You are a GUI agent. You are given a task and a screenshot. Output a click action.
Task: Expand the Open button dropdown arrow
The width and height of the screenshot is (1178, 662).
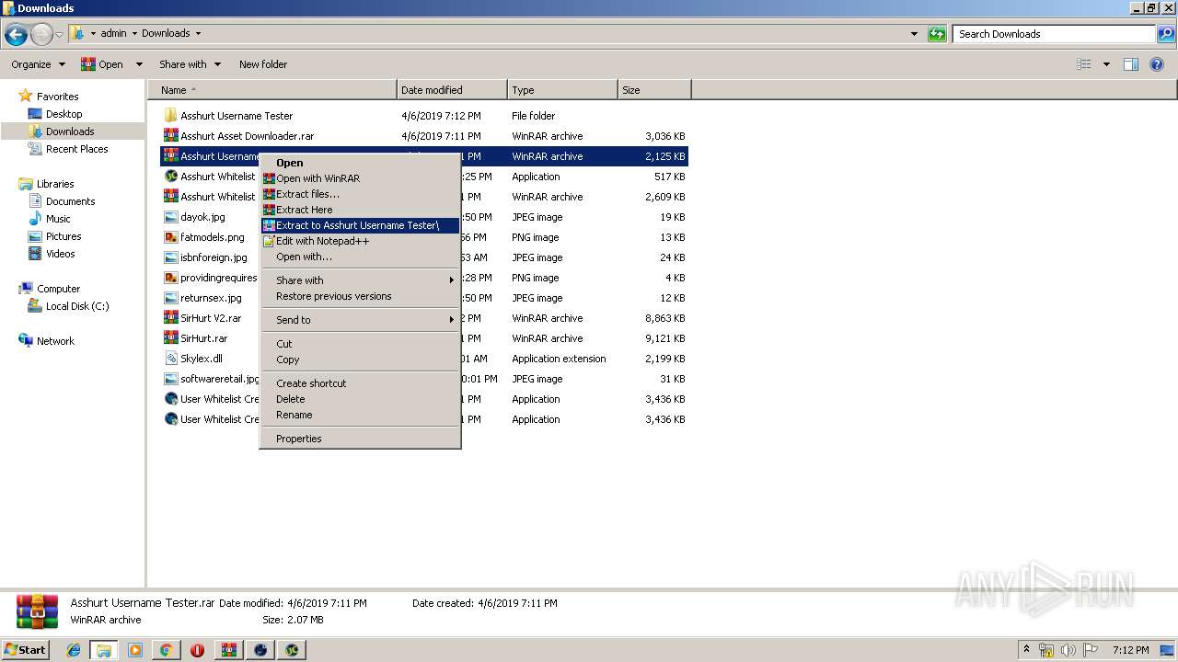139,64
